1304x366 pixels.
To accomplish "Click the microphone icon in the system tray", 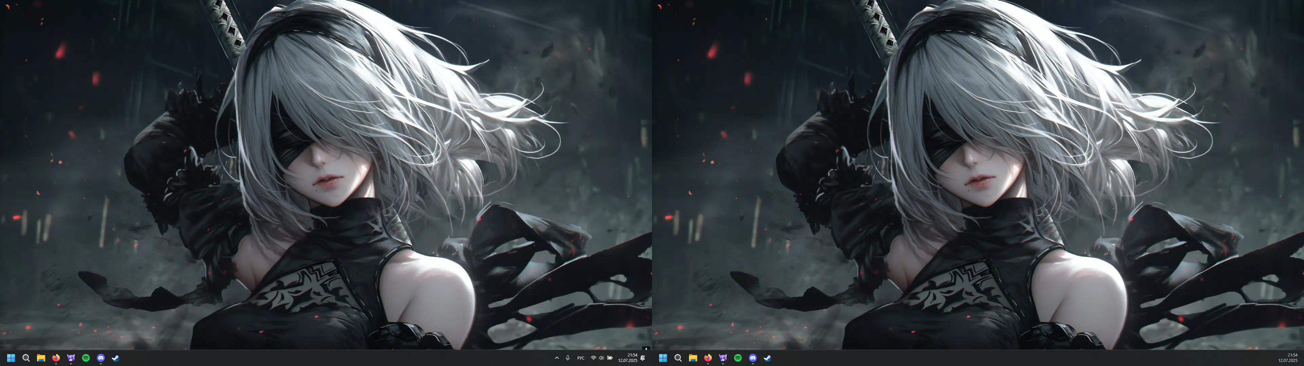I will [568, 358].
